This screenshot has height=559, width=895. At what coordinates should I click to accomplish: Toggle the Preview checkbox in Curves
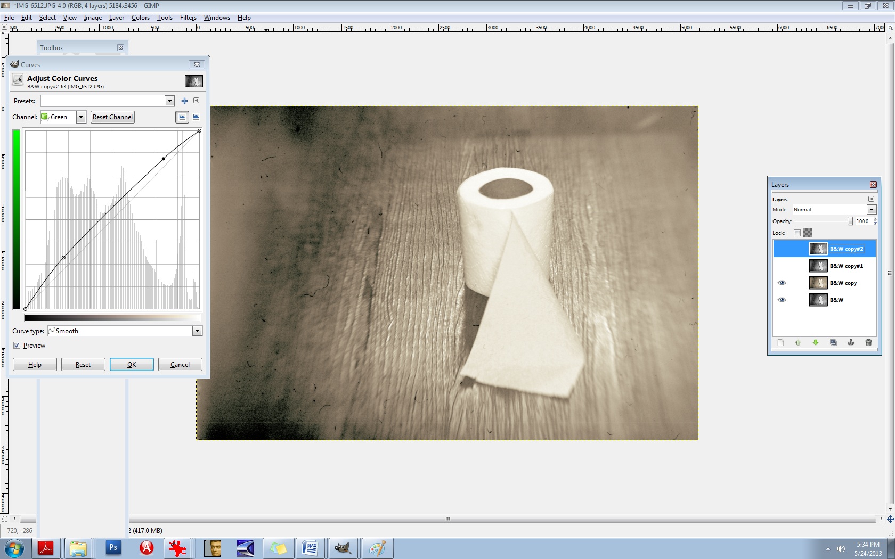point(17,346)
